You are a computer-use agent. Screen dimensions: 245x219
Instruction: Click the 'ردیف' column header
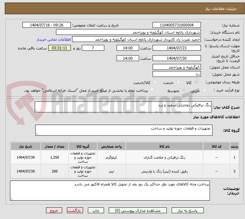coord(234,146)
